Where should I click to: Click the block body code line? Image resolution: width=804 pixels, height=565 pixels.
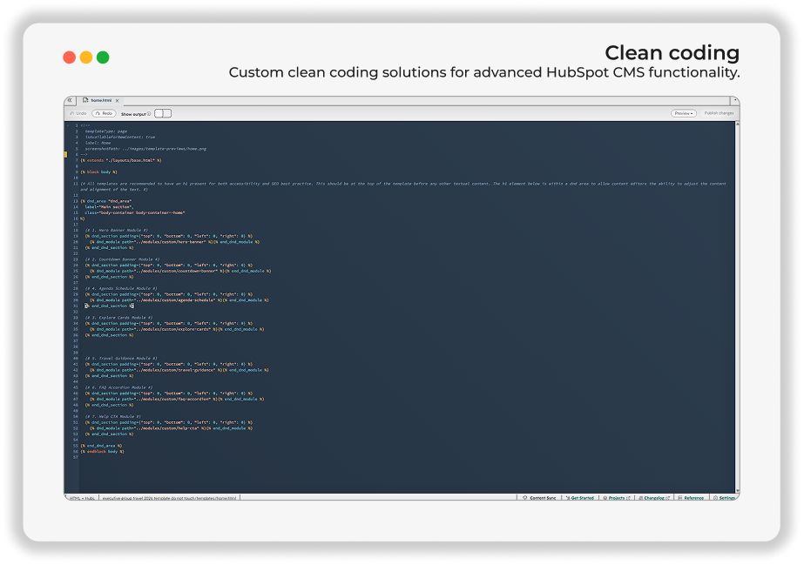click(x=99, y=172)
